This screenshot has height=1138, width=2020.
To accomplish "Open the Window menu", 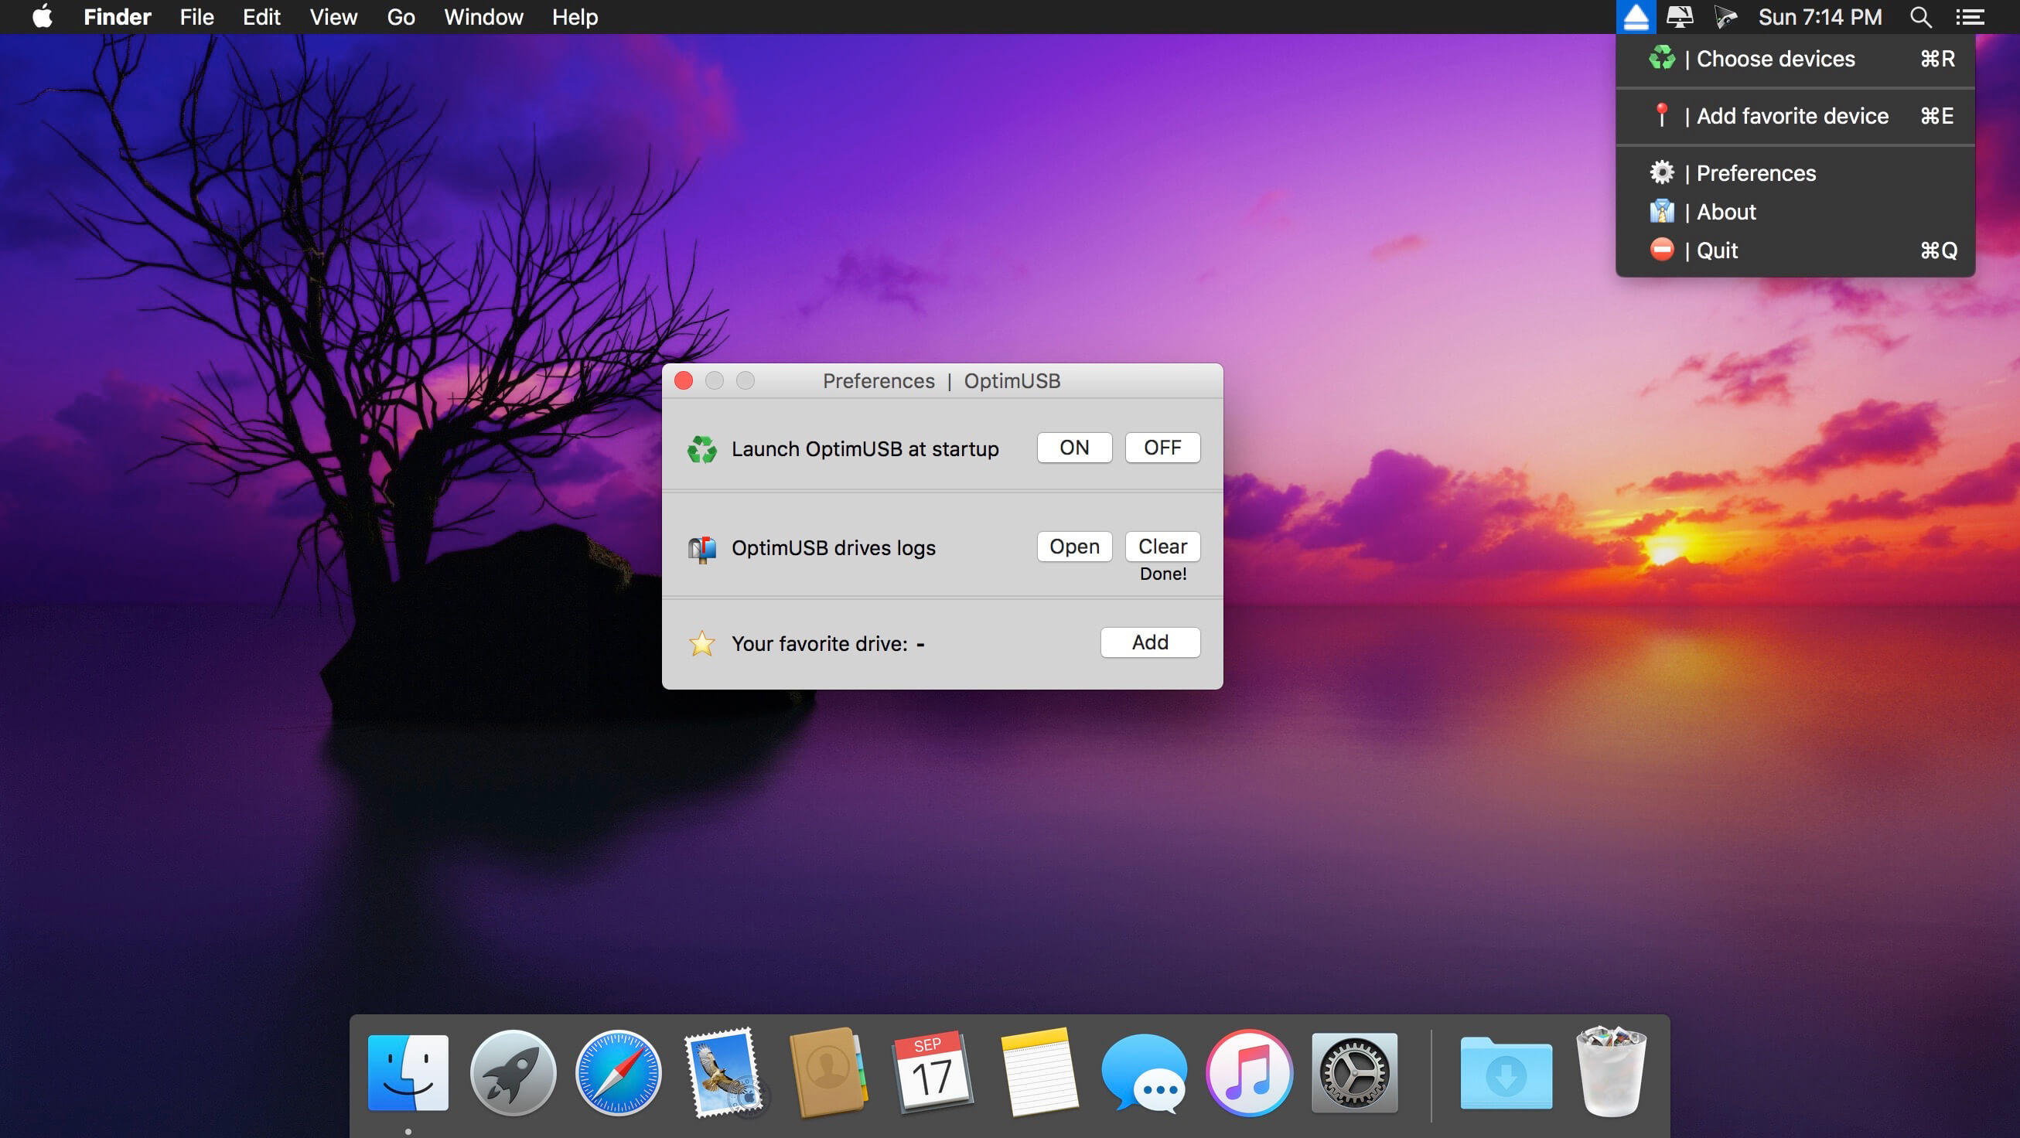I will (x=483, y=17).
